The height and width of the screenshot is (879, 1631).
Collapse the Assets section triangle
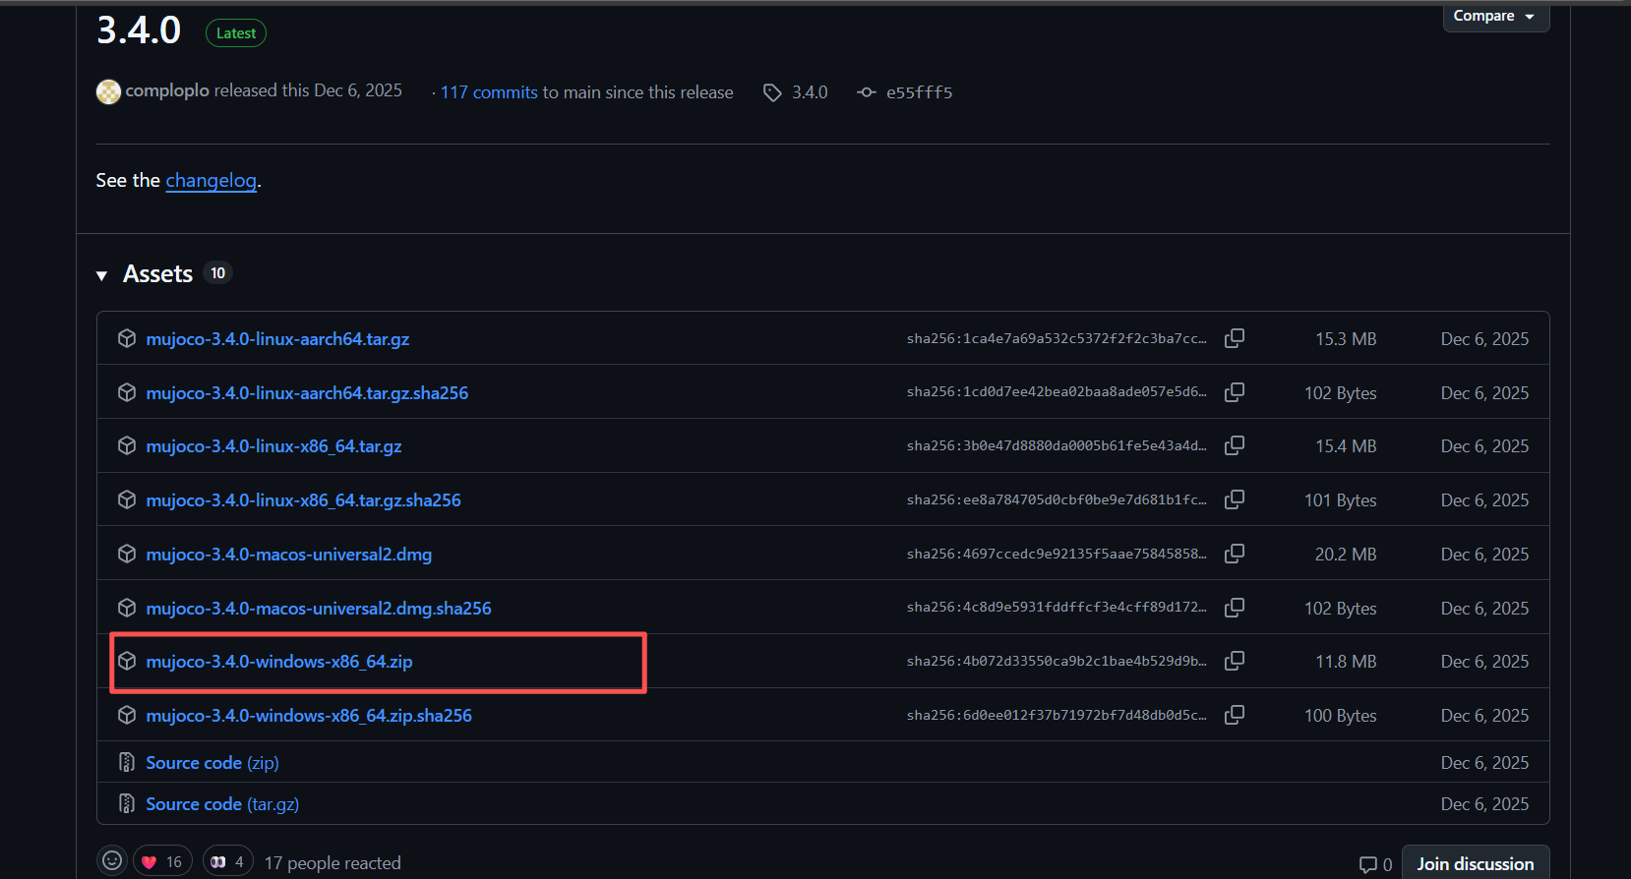click(101, 275)
